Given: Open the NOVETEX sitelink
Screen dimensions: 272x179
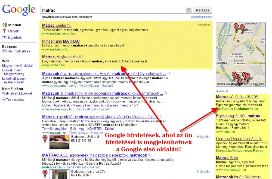Looking at the screenshot, I should pos(95,129).
